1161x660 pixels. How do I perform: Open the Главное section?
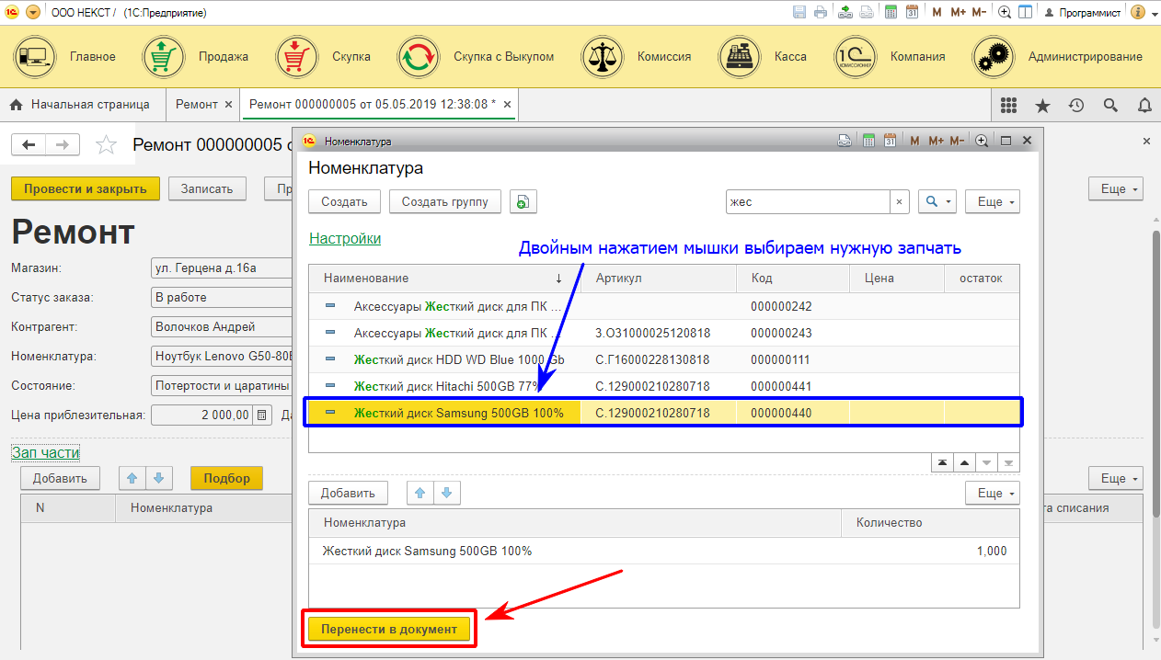click(64, 57)
